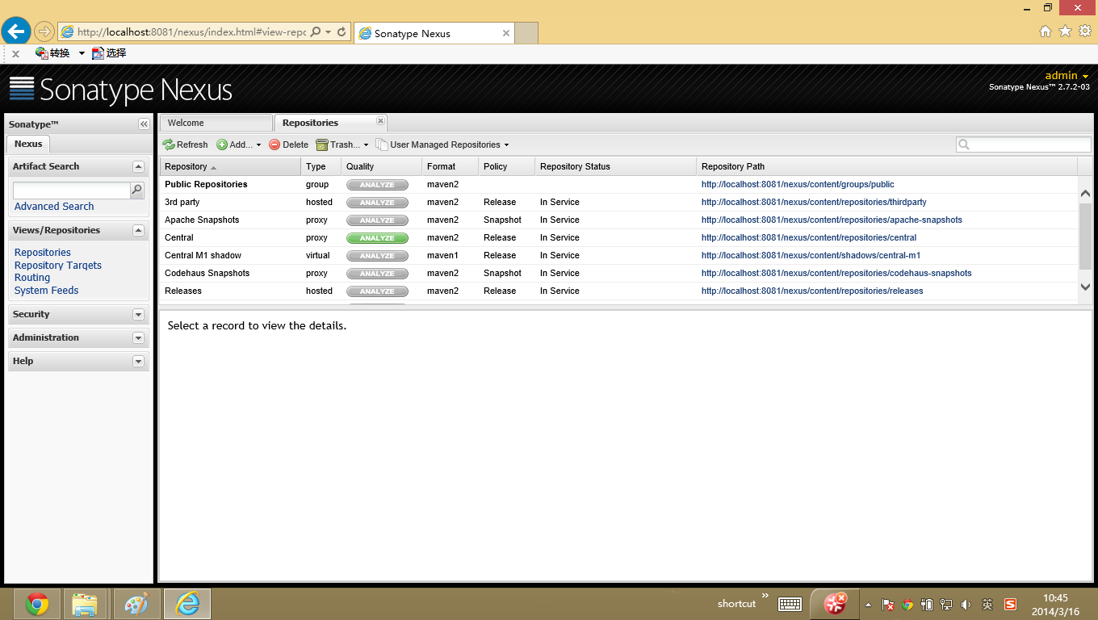Click the address bar refresh icon
This screenshot has width=1098, height=620.
(342, 32)
